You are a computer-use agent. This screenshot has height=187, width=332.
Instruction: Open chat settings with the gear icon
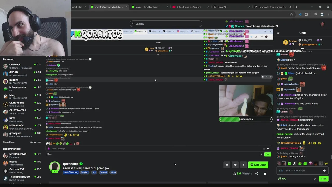pyautogui.click(x=315, y=179)
